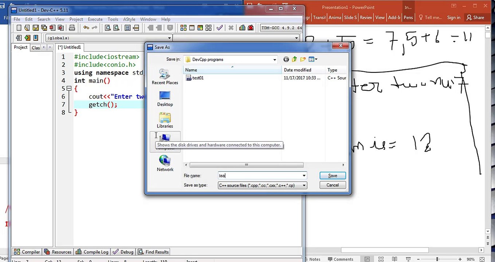Screen dimensions: 495x262
Task: Open Libraries location in Save As sidebar
Action: [165, 120]
